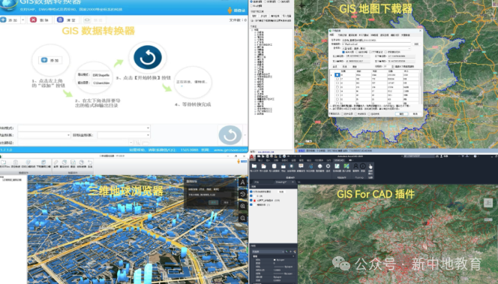Click the orange login user icon
The width and height of the screenshot is (498, 284).
pos(230,11)
